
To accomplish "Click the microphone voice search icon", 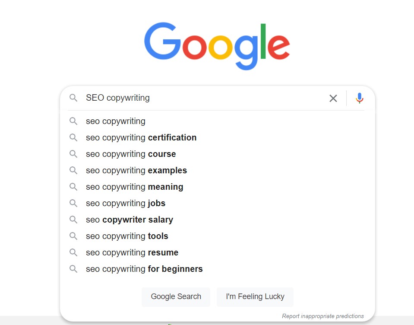I will coord(360,98).
